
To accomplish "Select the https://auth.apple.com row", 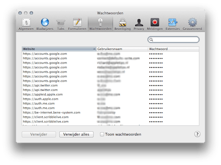I will (110, 99).
